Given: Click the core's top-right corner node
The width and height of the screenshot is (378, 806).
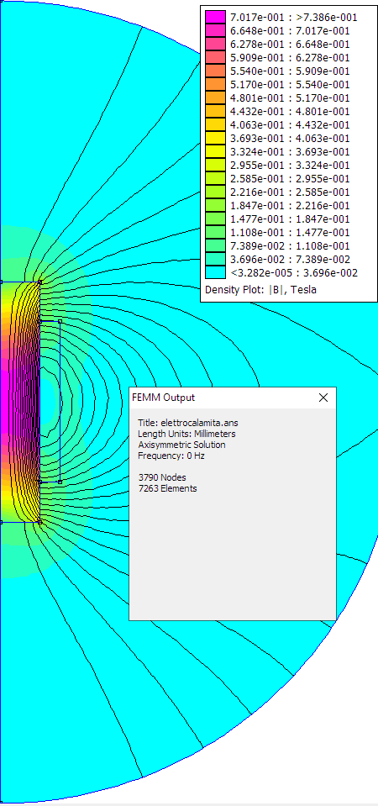Looking at the screenshot, I should [40, 282].
